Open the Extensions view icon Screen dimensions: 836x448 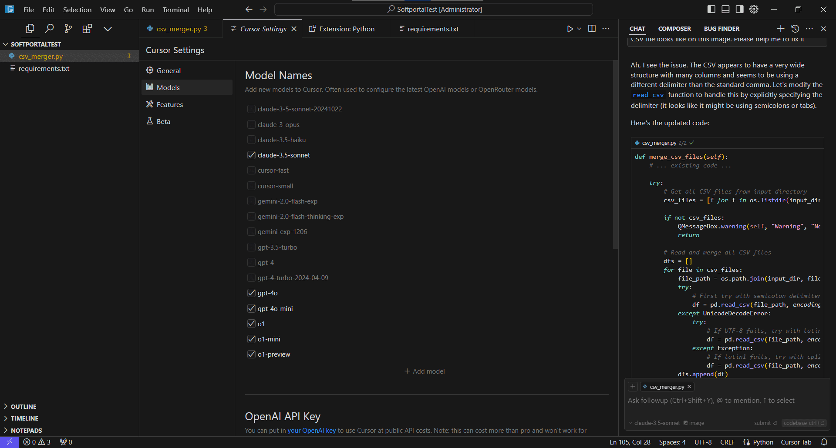coord(88,29)
